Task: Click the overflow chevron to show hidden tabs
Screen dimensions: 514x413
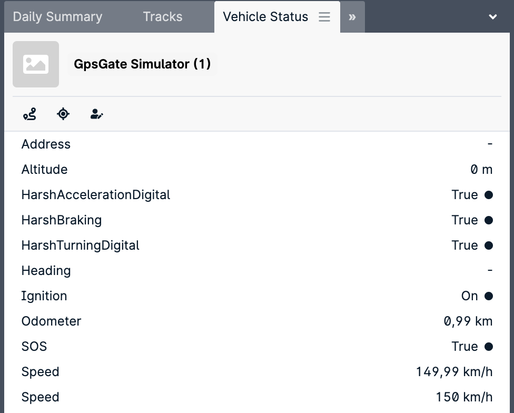Action: 352,16
